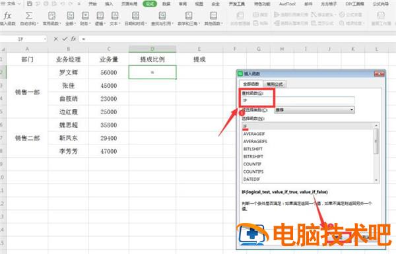Select the 全部函数 tab in Insert Function dialog
The width and height of the screenshot is (396, 254).
(251, 84)
